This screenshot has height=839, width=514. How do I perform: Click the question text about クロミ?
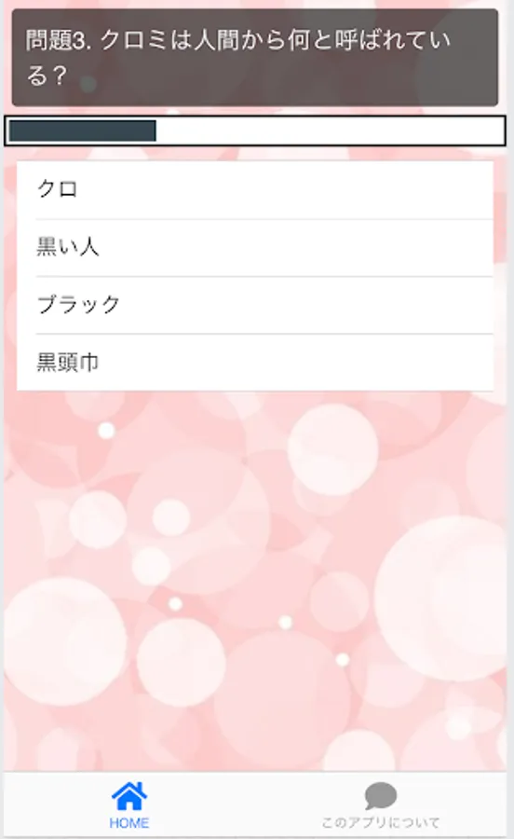tap(238, 57)
